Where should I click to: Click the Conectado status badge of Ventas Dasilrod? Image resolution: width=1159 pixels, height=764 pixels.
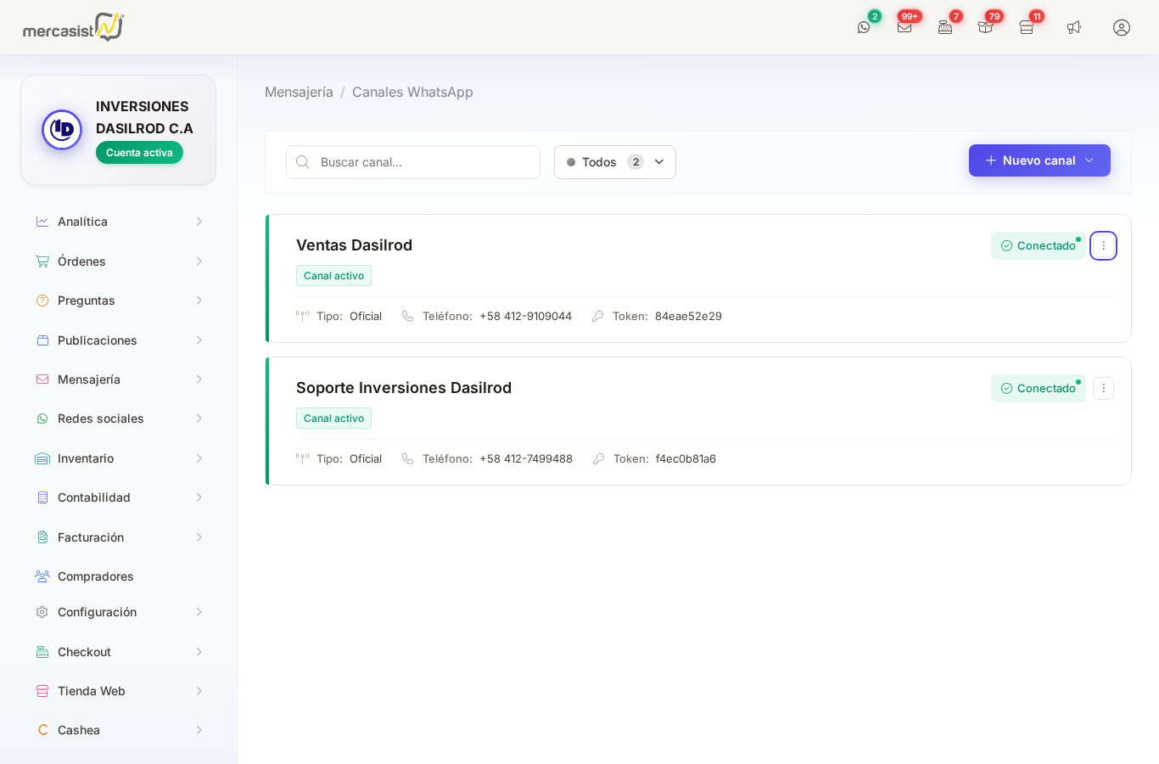[1039, 245]
